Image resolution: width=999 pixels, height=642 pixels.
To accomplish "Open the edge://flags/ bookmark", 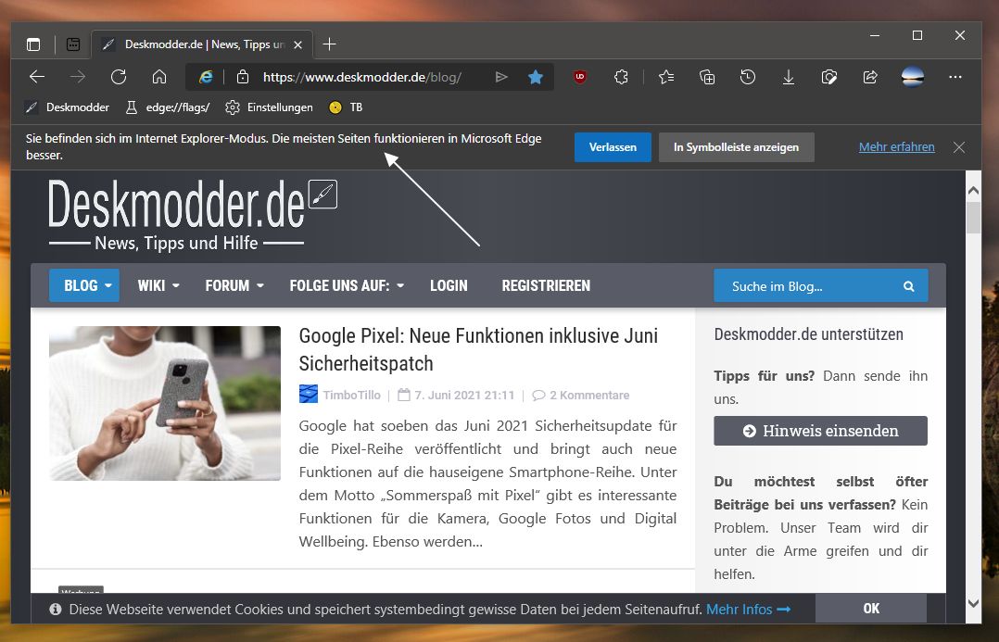I will [x=169, y=107].
